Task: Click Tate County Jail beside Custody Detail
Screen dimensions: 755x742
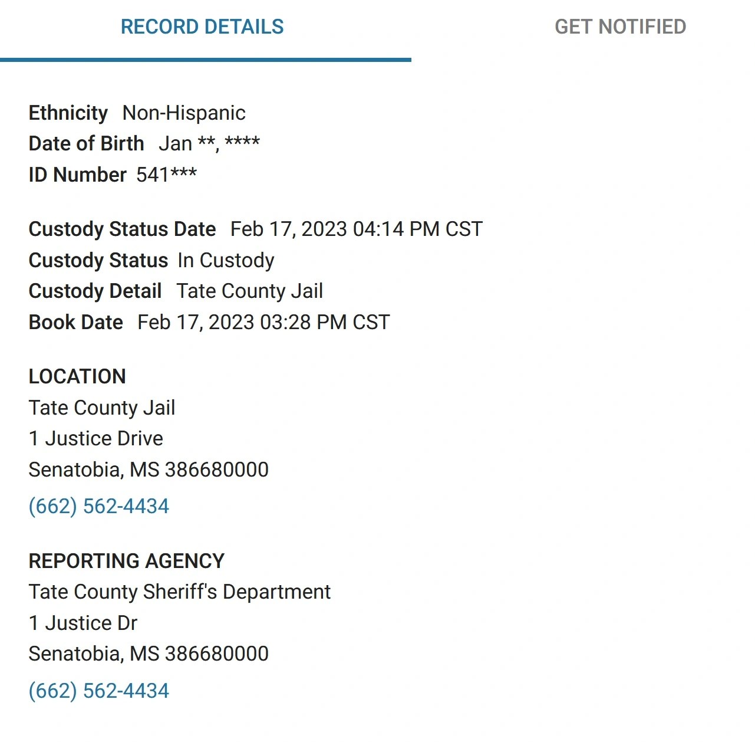Action: click(x=250, y=291)
